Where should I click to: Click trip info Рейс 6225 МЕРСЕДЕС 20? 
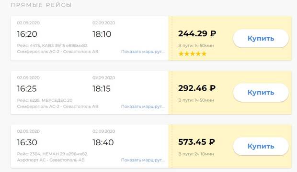(45, 100)
